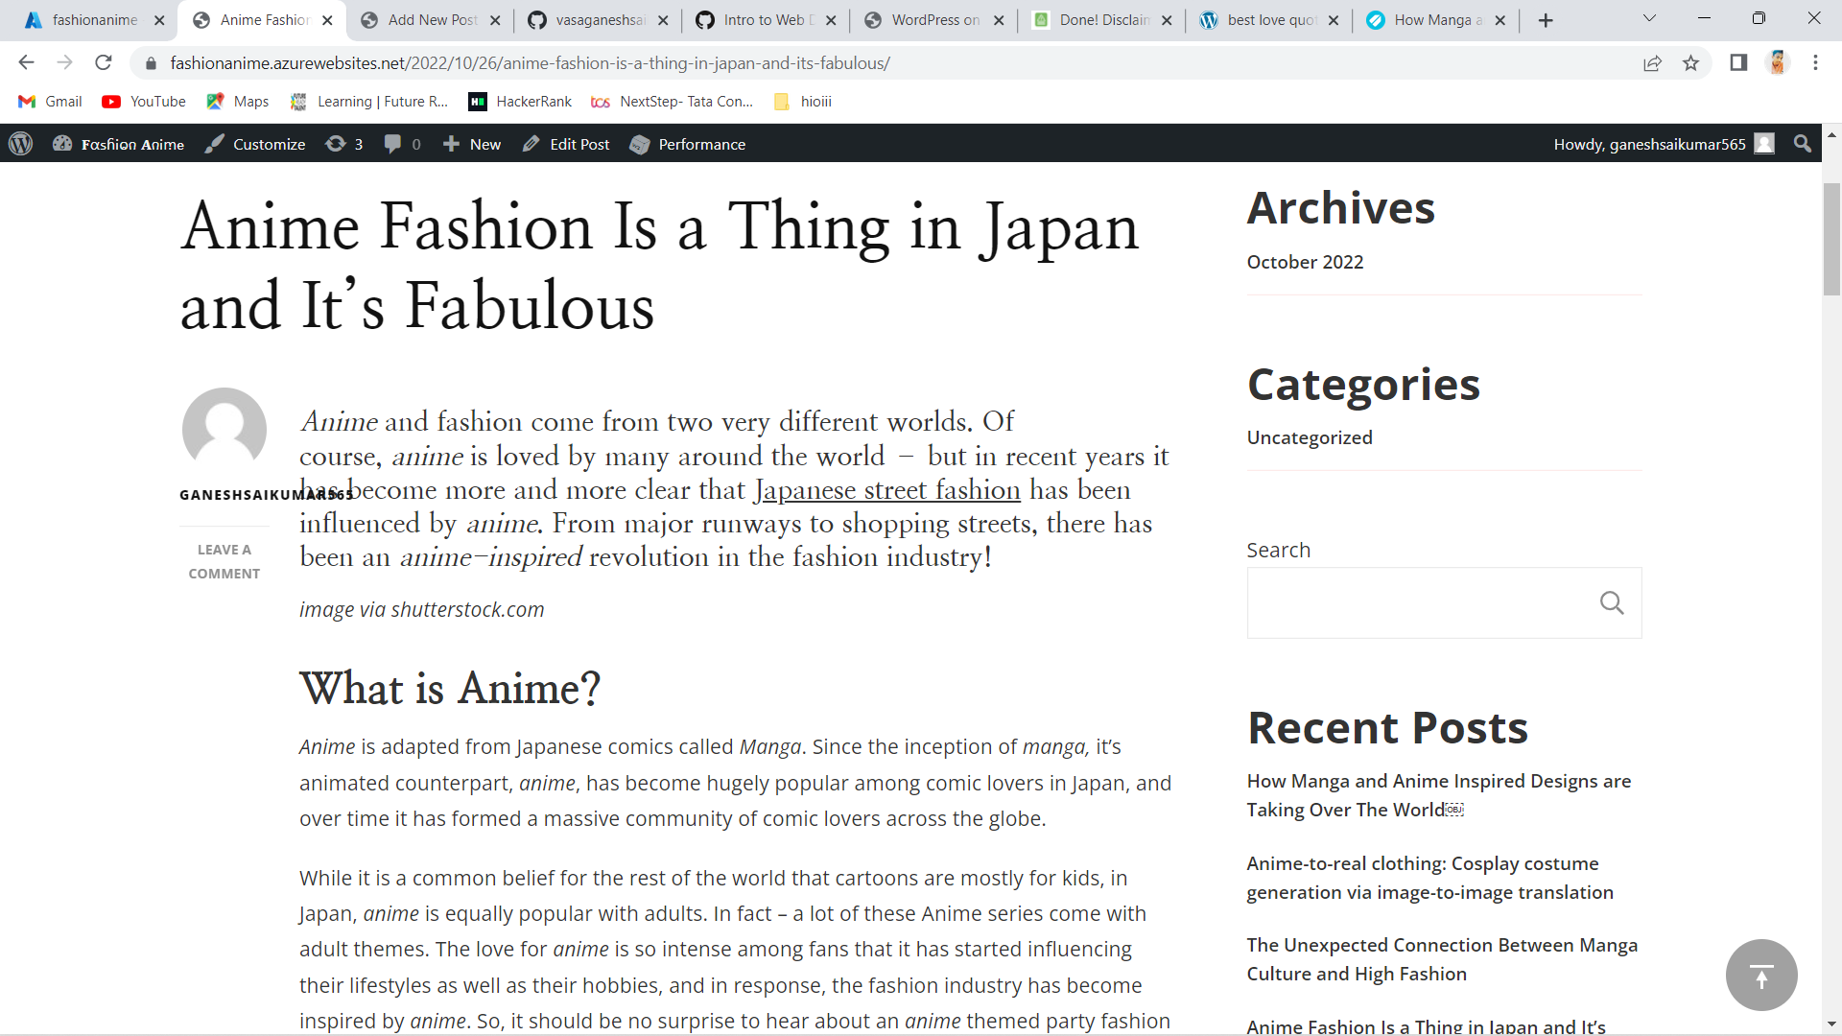The height and width of the screenshot is (1036, 1842).
Task: Click the WordPress logo in the admin bar
Action: [x=20, y=144]
